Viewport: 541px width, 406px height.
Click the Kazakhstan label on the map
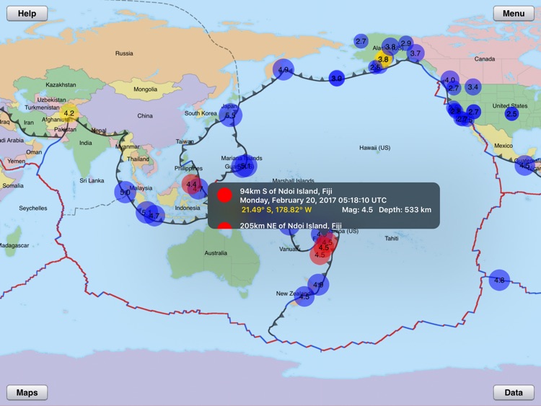click(61, 84)
